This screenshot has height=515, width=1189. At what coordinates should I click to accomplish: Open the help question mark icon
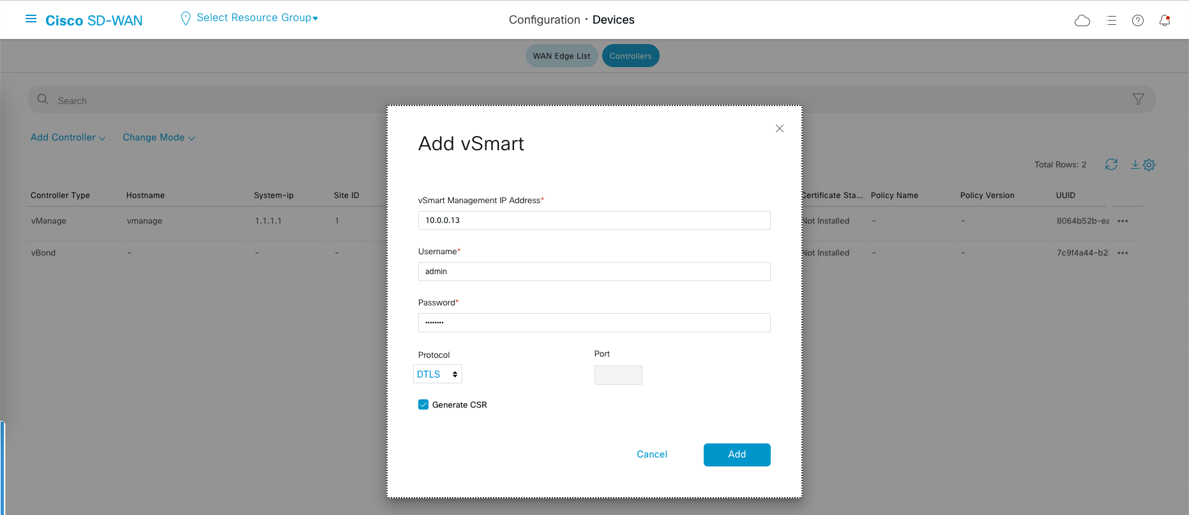tap(1137, 20)
